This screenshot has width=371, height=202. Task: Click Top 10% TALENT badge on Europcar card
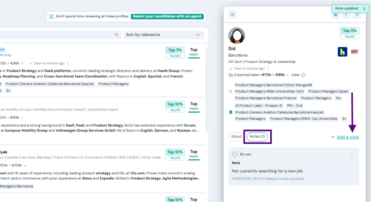(175, 107)
